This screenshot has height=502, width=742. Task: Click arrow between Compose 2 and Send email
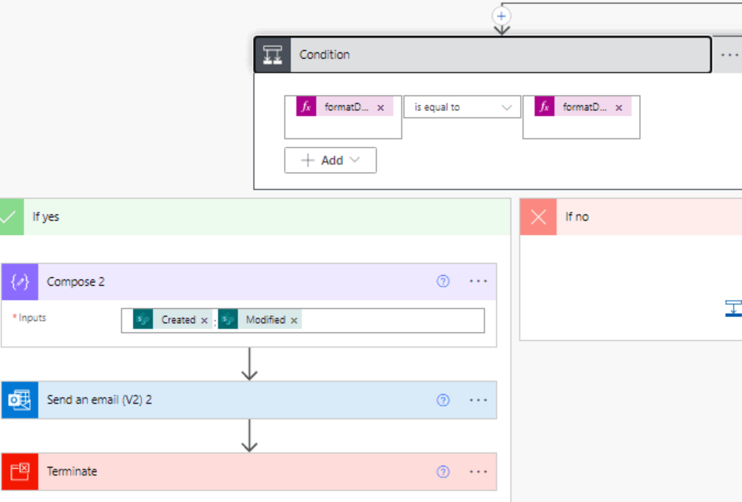click(x=249, y=365)
